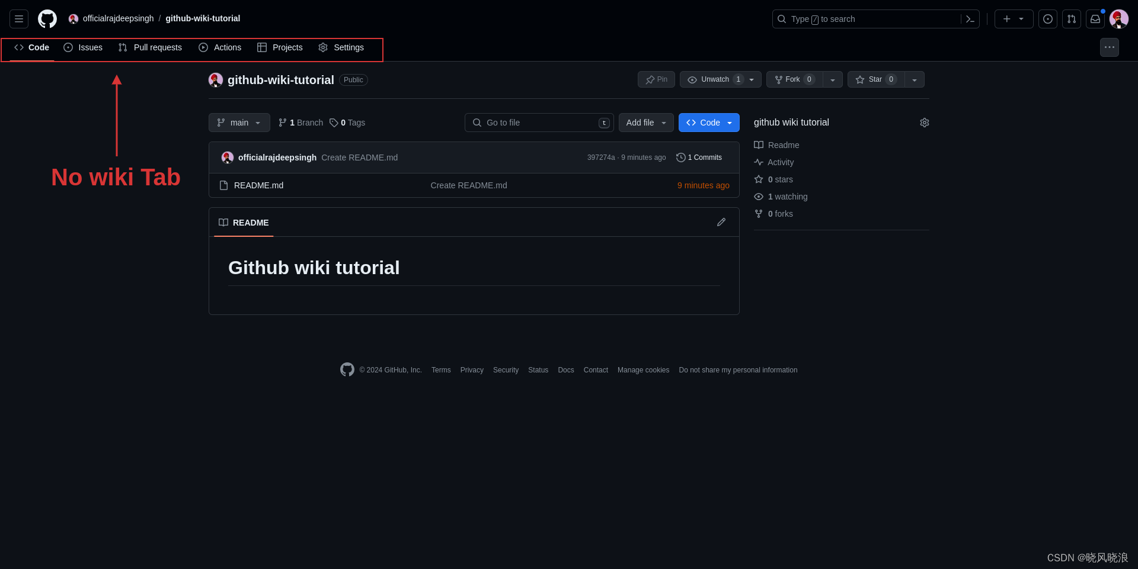
Task: Pin the repository
Action: 656,79
